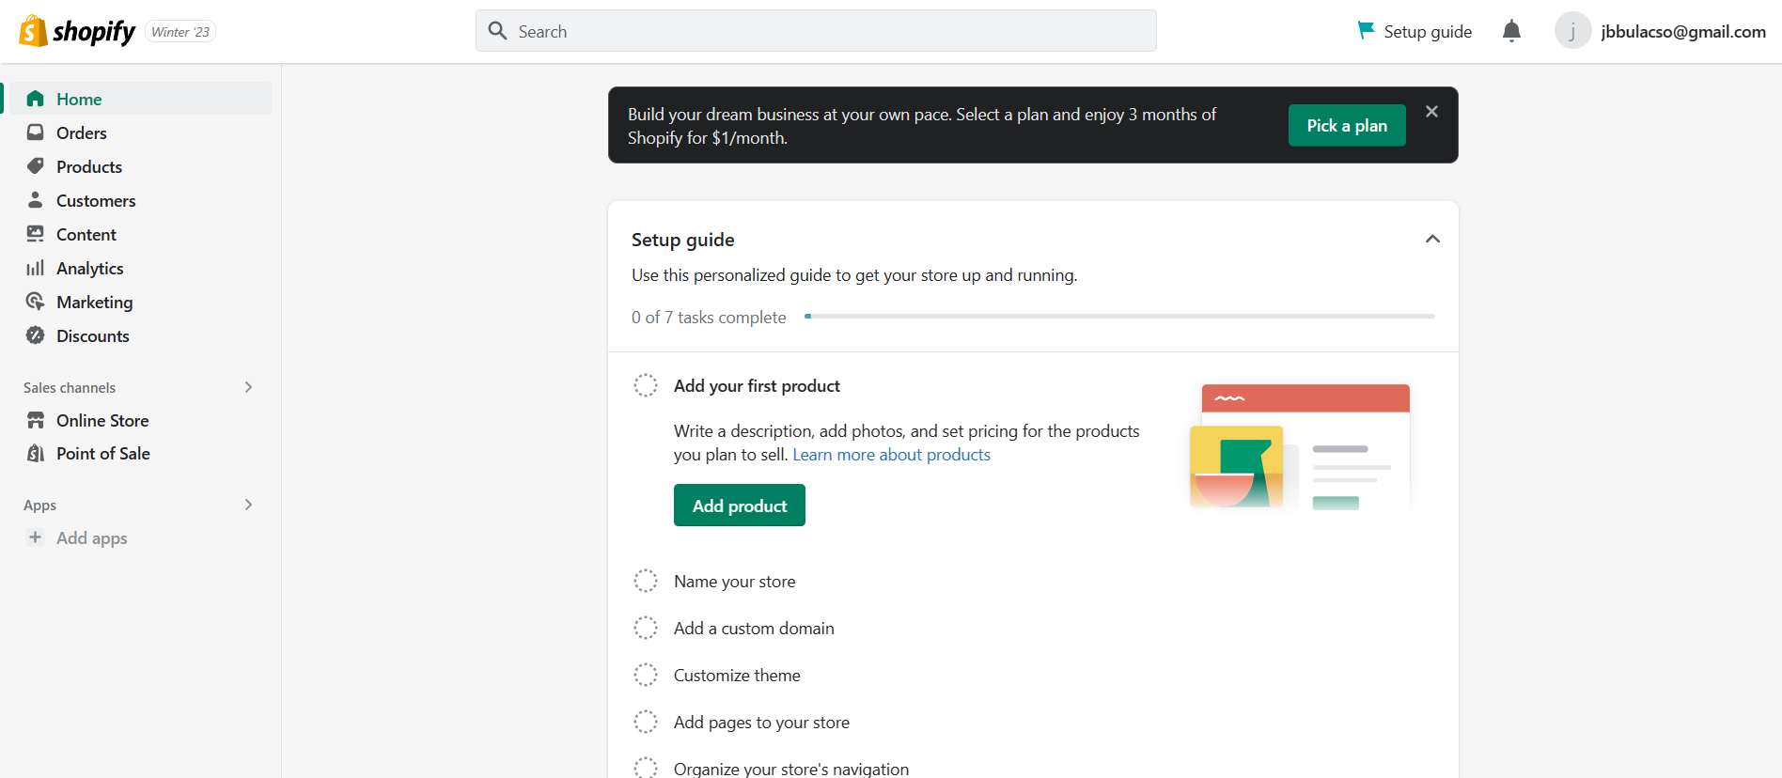
Task: Click the Apps section heading
Action: pyautogui.click(x=39, y=506)
